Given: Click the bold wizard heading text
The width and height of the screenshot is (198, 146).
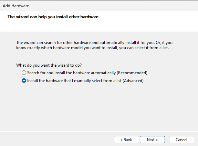Looking at the screenshot, I should click(x=53, y=17).
